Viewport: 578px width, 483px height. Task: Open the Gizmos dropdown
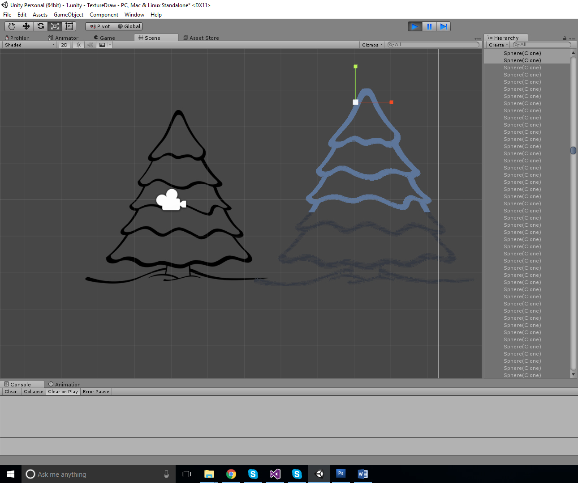[372, 45]
